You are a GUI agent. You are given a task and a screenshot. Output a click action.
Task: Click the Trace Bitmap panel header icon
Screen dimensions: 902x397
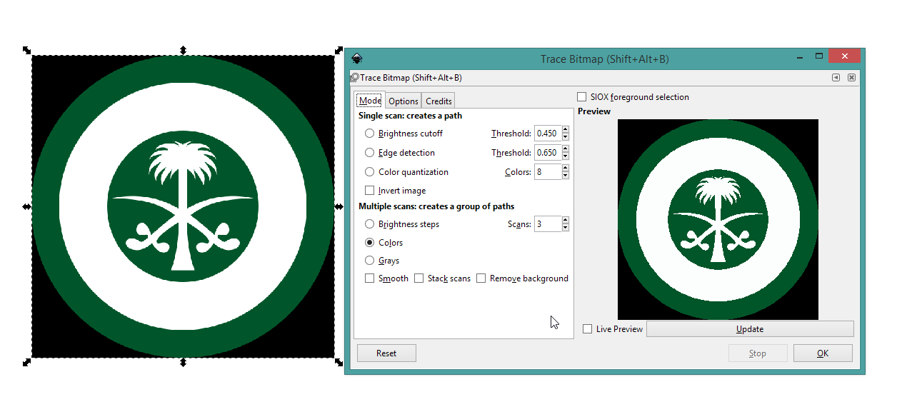tap(354, 78)
